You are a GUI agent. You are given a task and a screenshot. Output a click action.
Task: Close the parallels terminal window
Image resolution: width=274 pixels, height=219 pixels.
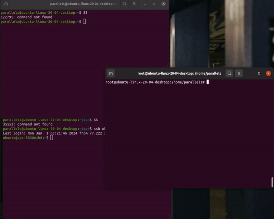[163, 4]
